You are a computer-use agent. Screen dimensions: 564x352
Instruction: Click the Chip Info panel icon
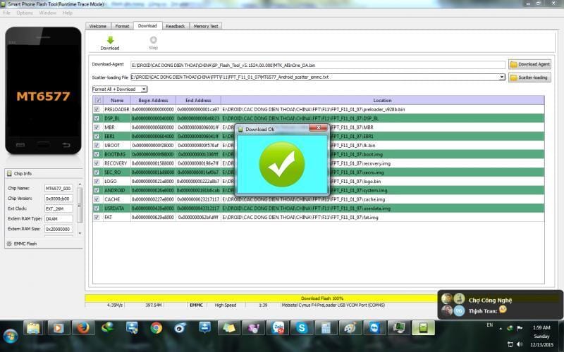(x=9, y=173)
